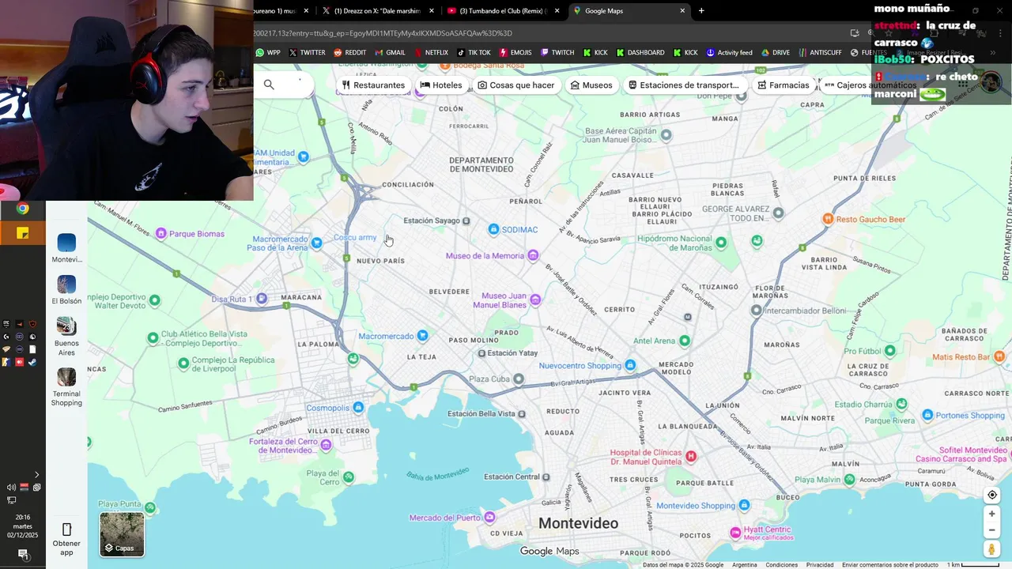1012x569 pixels.
Task: Switch to Tumbando el Club YouTube tab
Action: (503, 11)
